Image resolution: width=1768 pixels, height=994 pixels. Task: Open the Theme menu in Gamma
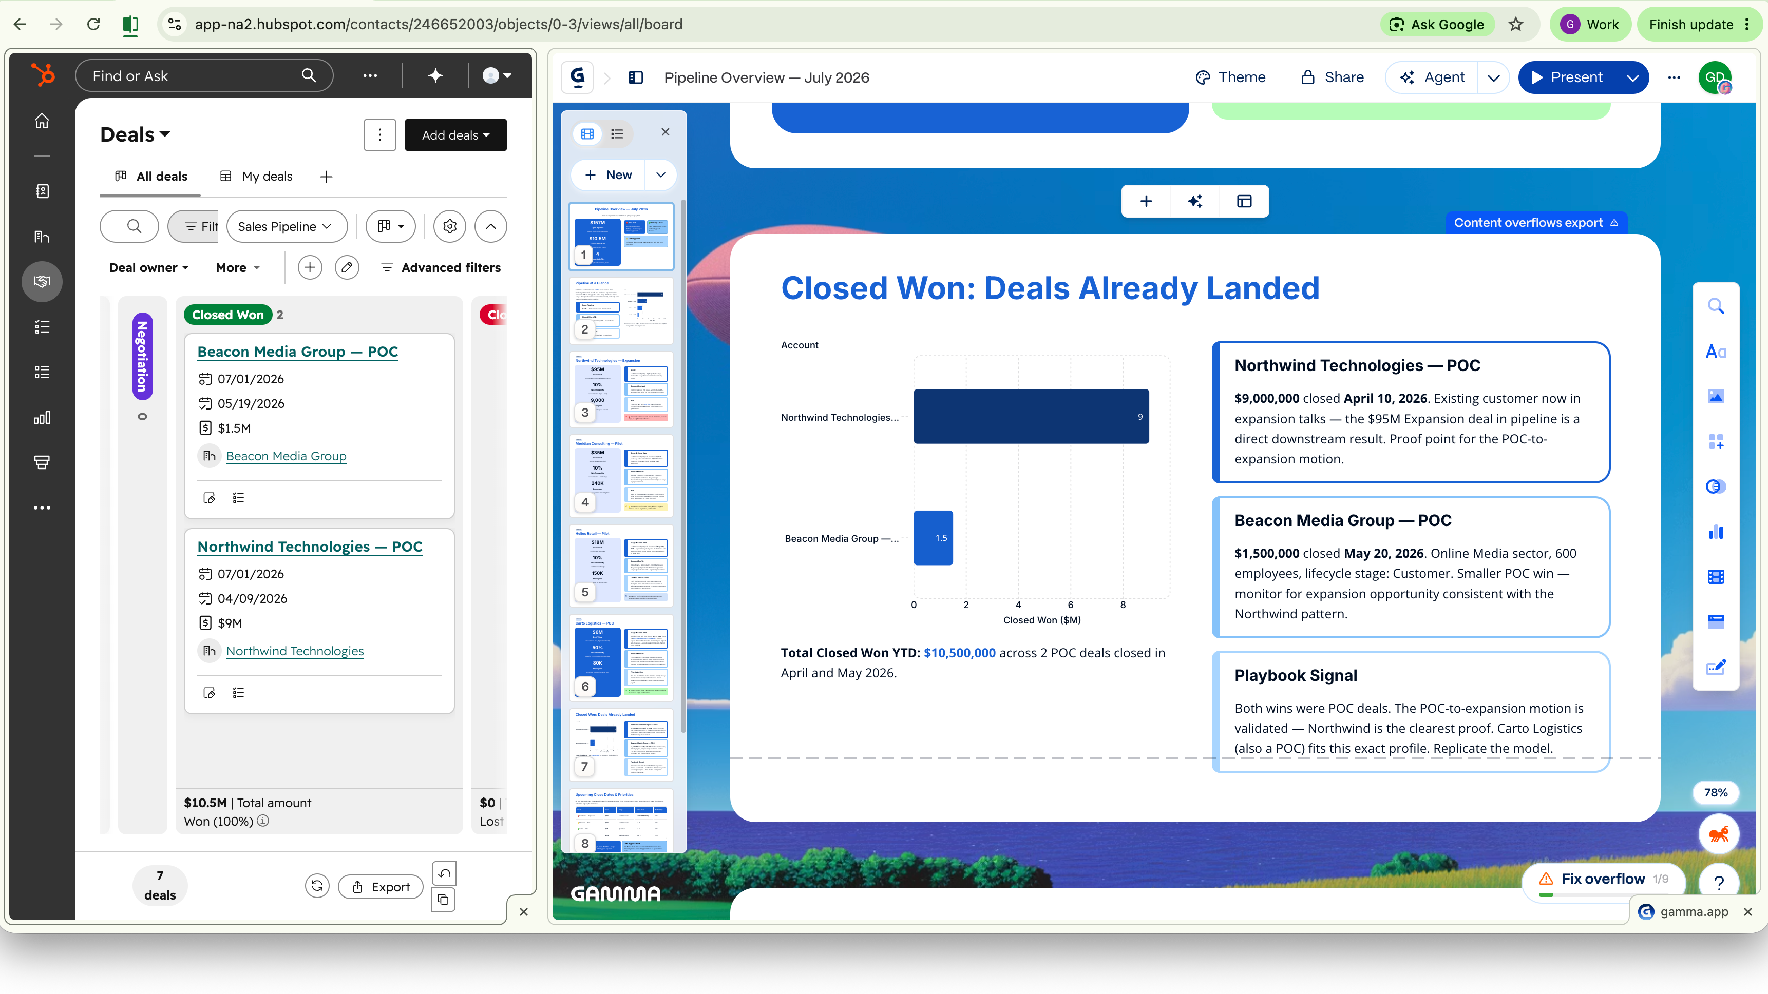(1230, 77)
